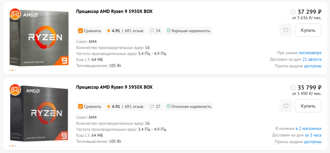Screen dimensions: 330x153
Task: Open the в 2 магазинах availability link
Action: pyautogui.click(x=309, y=129)
